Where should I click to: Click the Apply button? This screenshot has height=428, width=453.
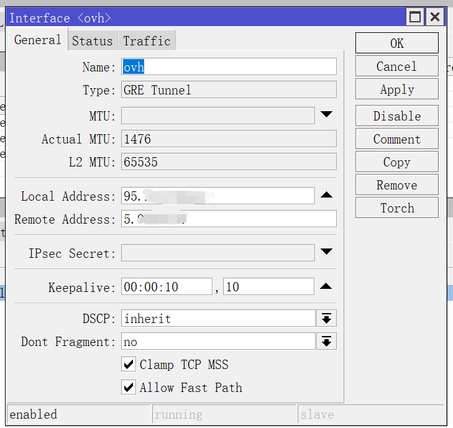(x=396, y=89)
